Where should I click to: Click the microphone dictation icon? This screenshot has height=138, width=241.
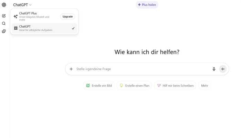tap(214, 69)
